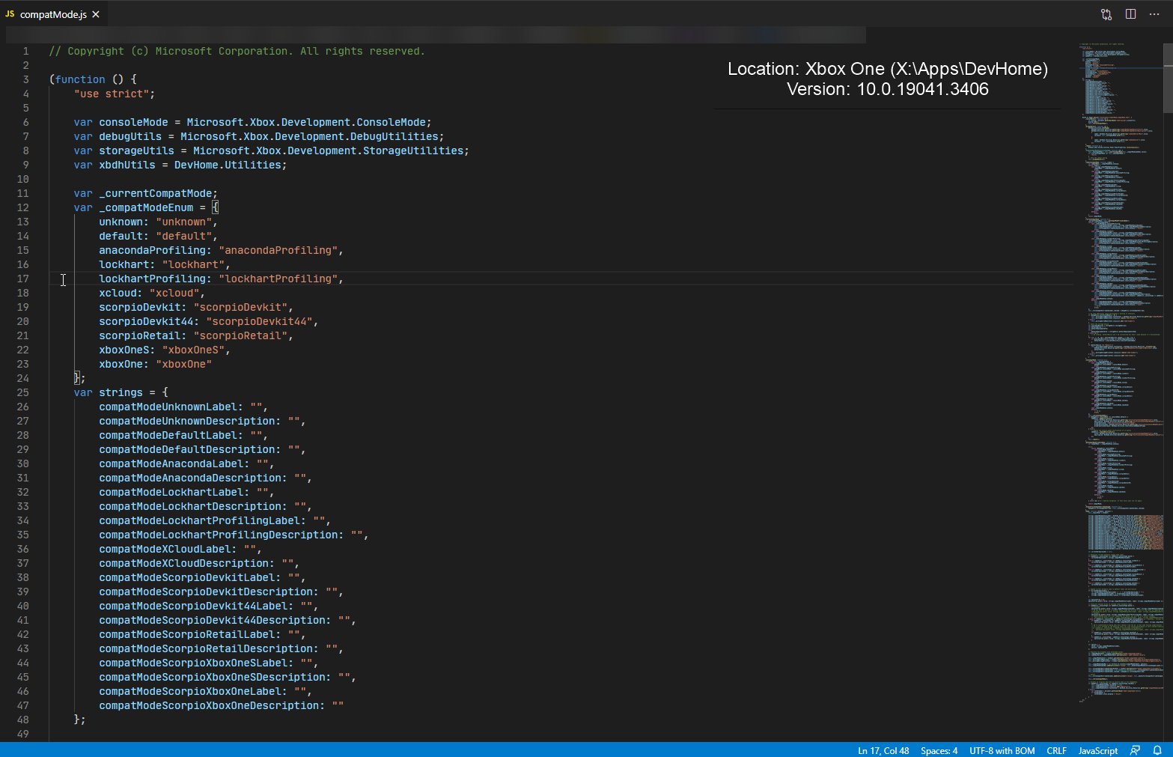Screen dimensions: 1173x757
Task: Click line number 25 in the gutter
Action: 23,392
